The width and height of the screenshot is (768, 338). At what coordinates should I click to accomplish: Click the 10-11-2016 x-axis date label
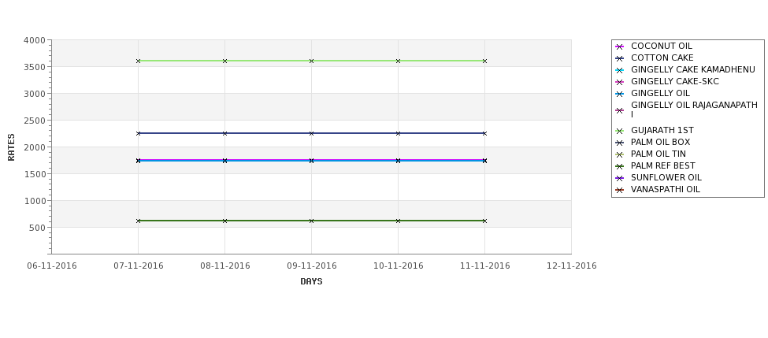tap(399, 266)
